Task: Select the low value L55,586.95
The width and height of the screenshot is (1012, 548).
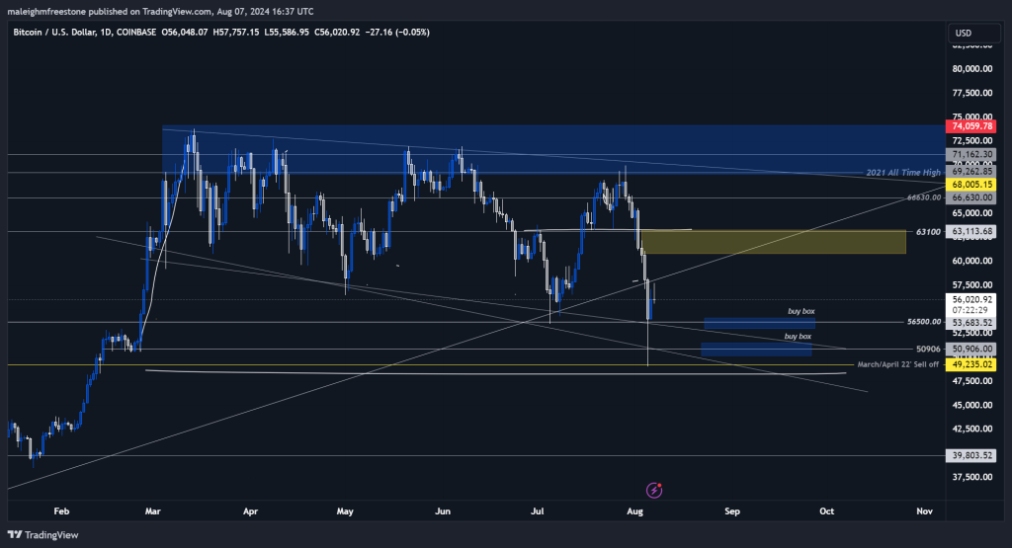Action: pyautogui.click(x=287, y=33)
